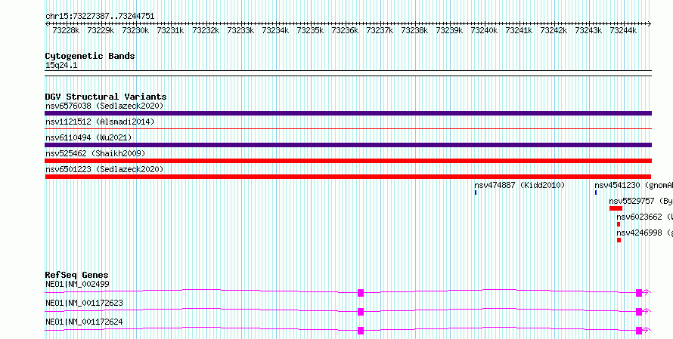Click NM_001172624 exon box near 73236k
The image size is (673, 339).
361,331
